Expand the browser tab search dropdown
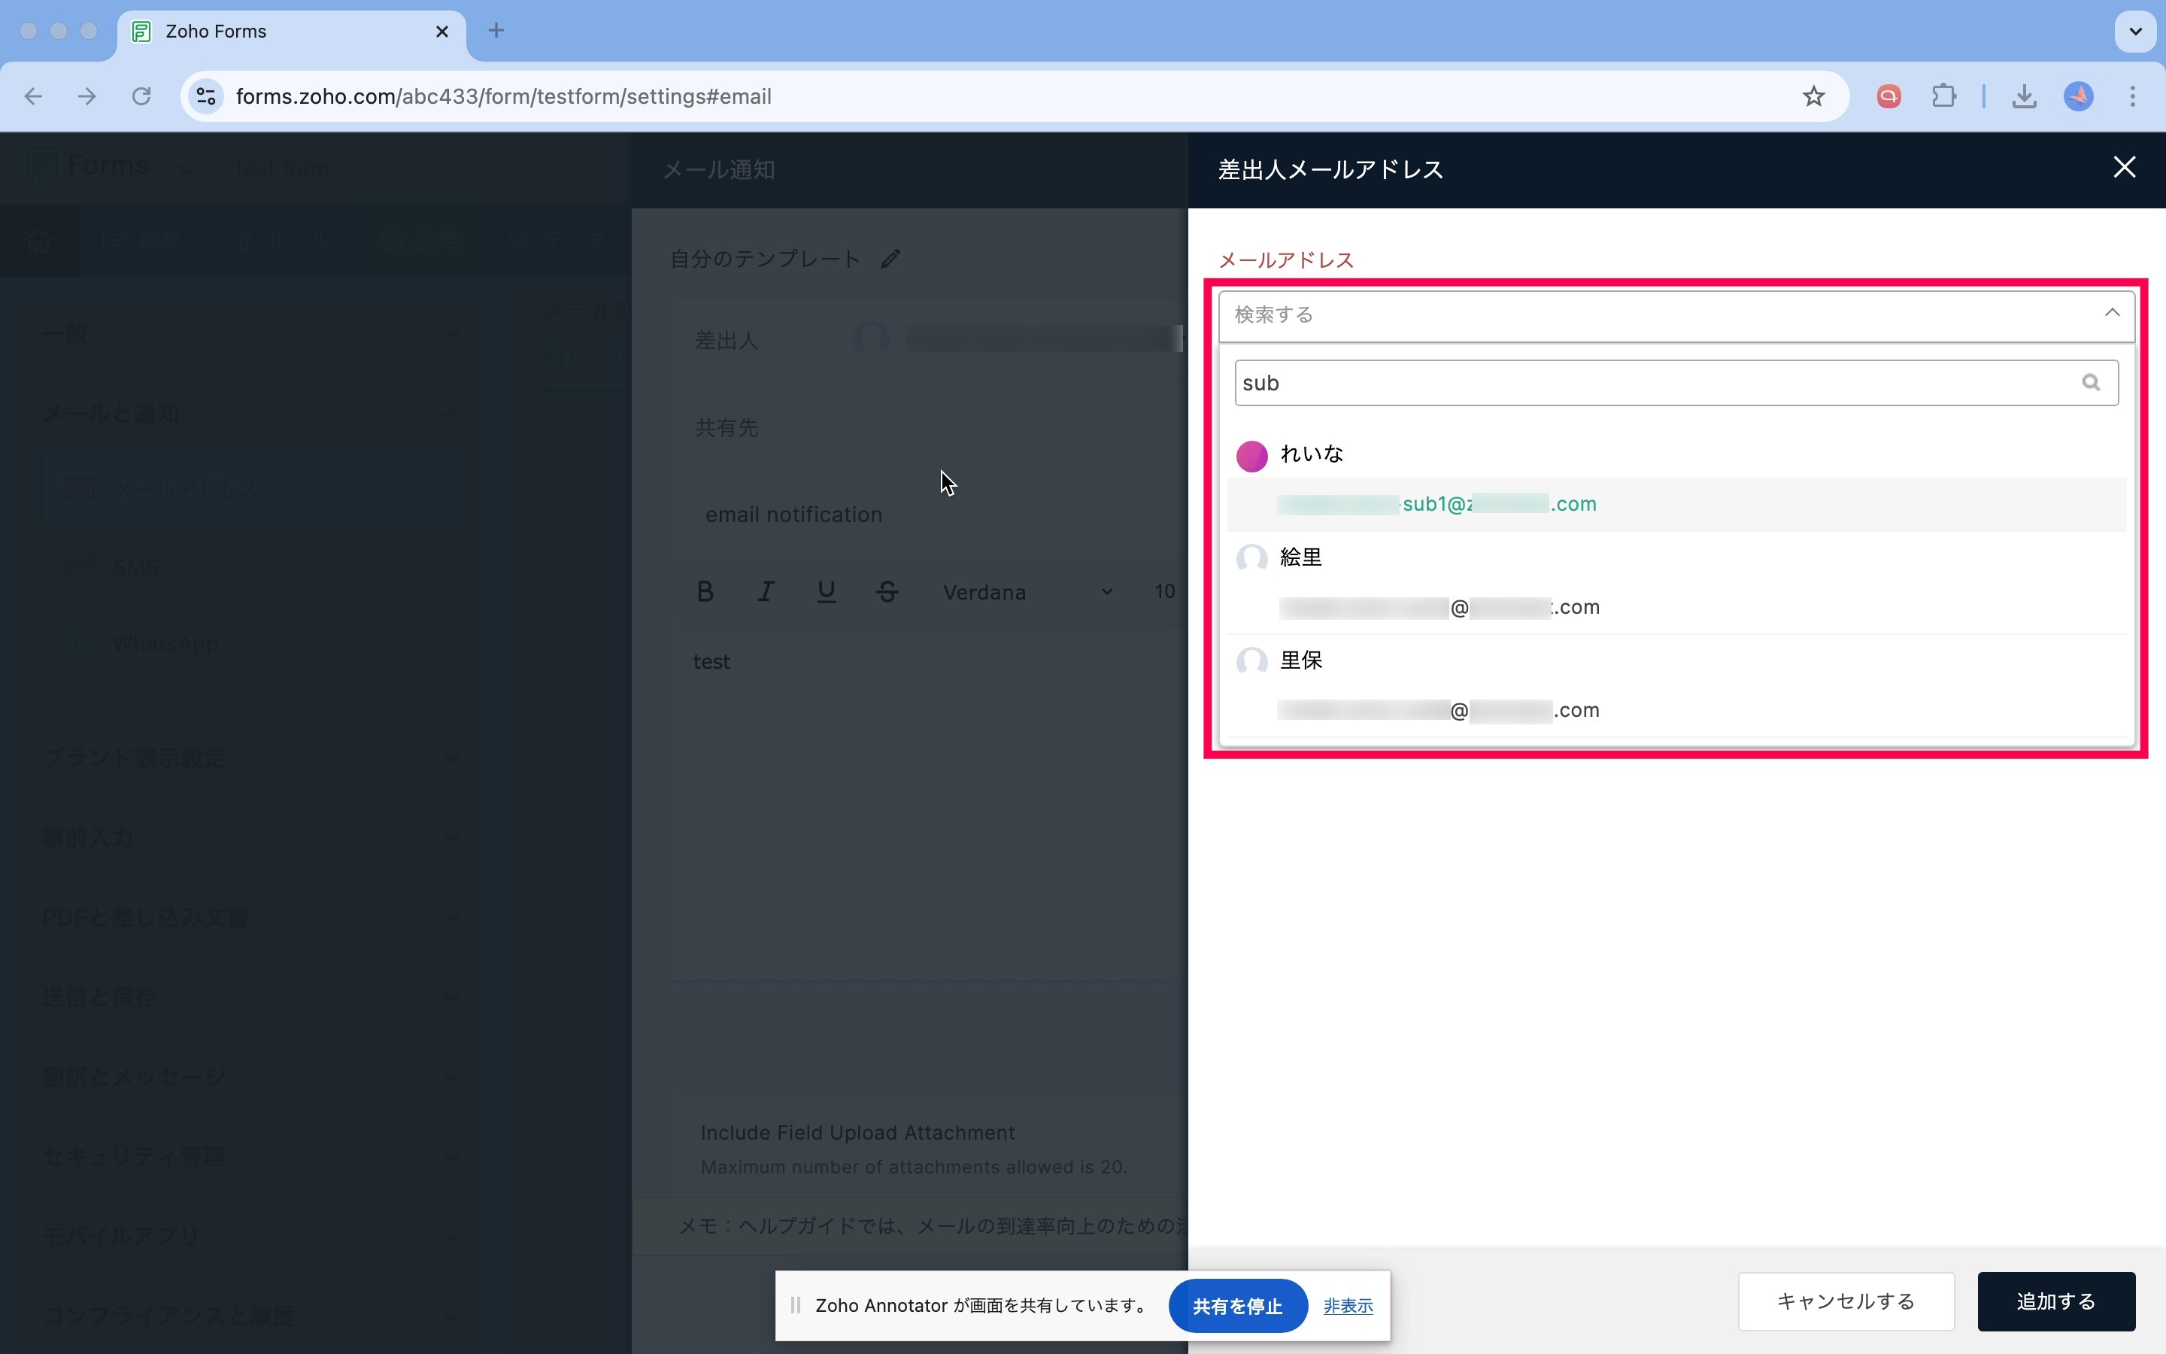The height and width of the screenshot is (1354, 2166). 2134,32
